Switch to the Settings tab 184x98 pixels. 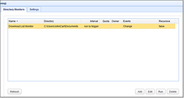click(x=34, y=9)
